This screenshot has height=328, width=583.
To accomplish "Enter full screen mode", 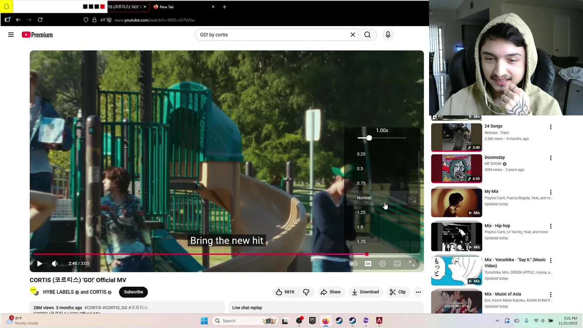I will tap(412, 263).
